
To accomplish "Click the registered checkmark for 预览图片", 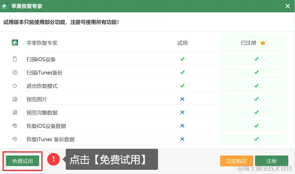I will coord(256,99).
